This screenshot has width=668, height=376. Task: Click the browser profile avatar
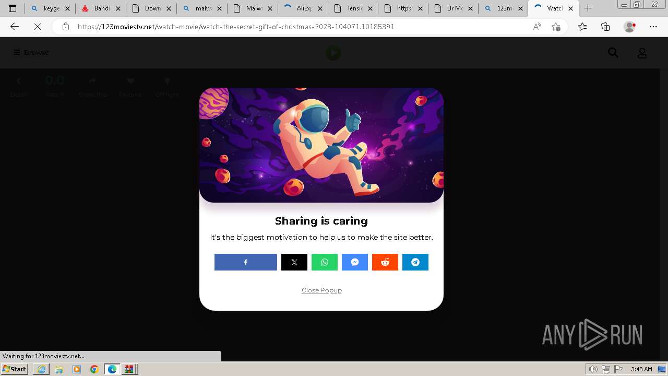click(x=630, y=27)
